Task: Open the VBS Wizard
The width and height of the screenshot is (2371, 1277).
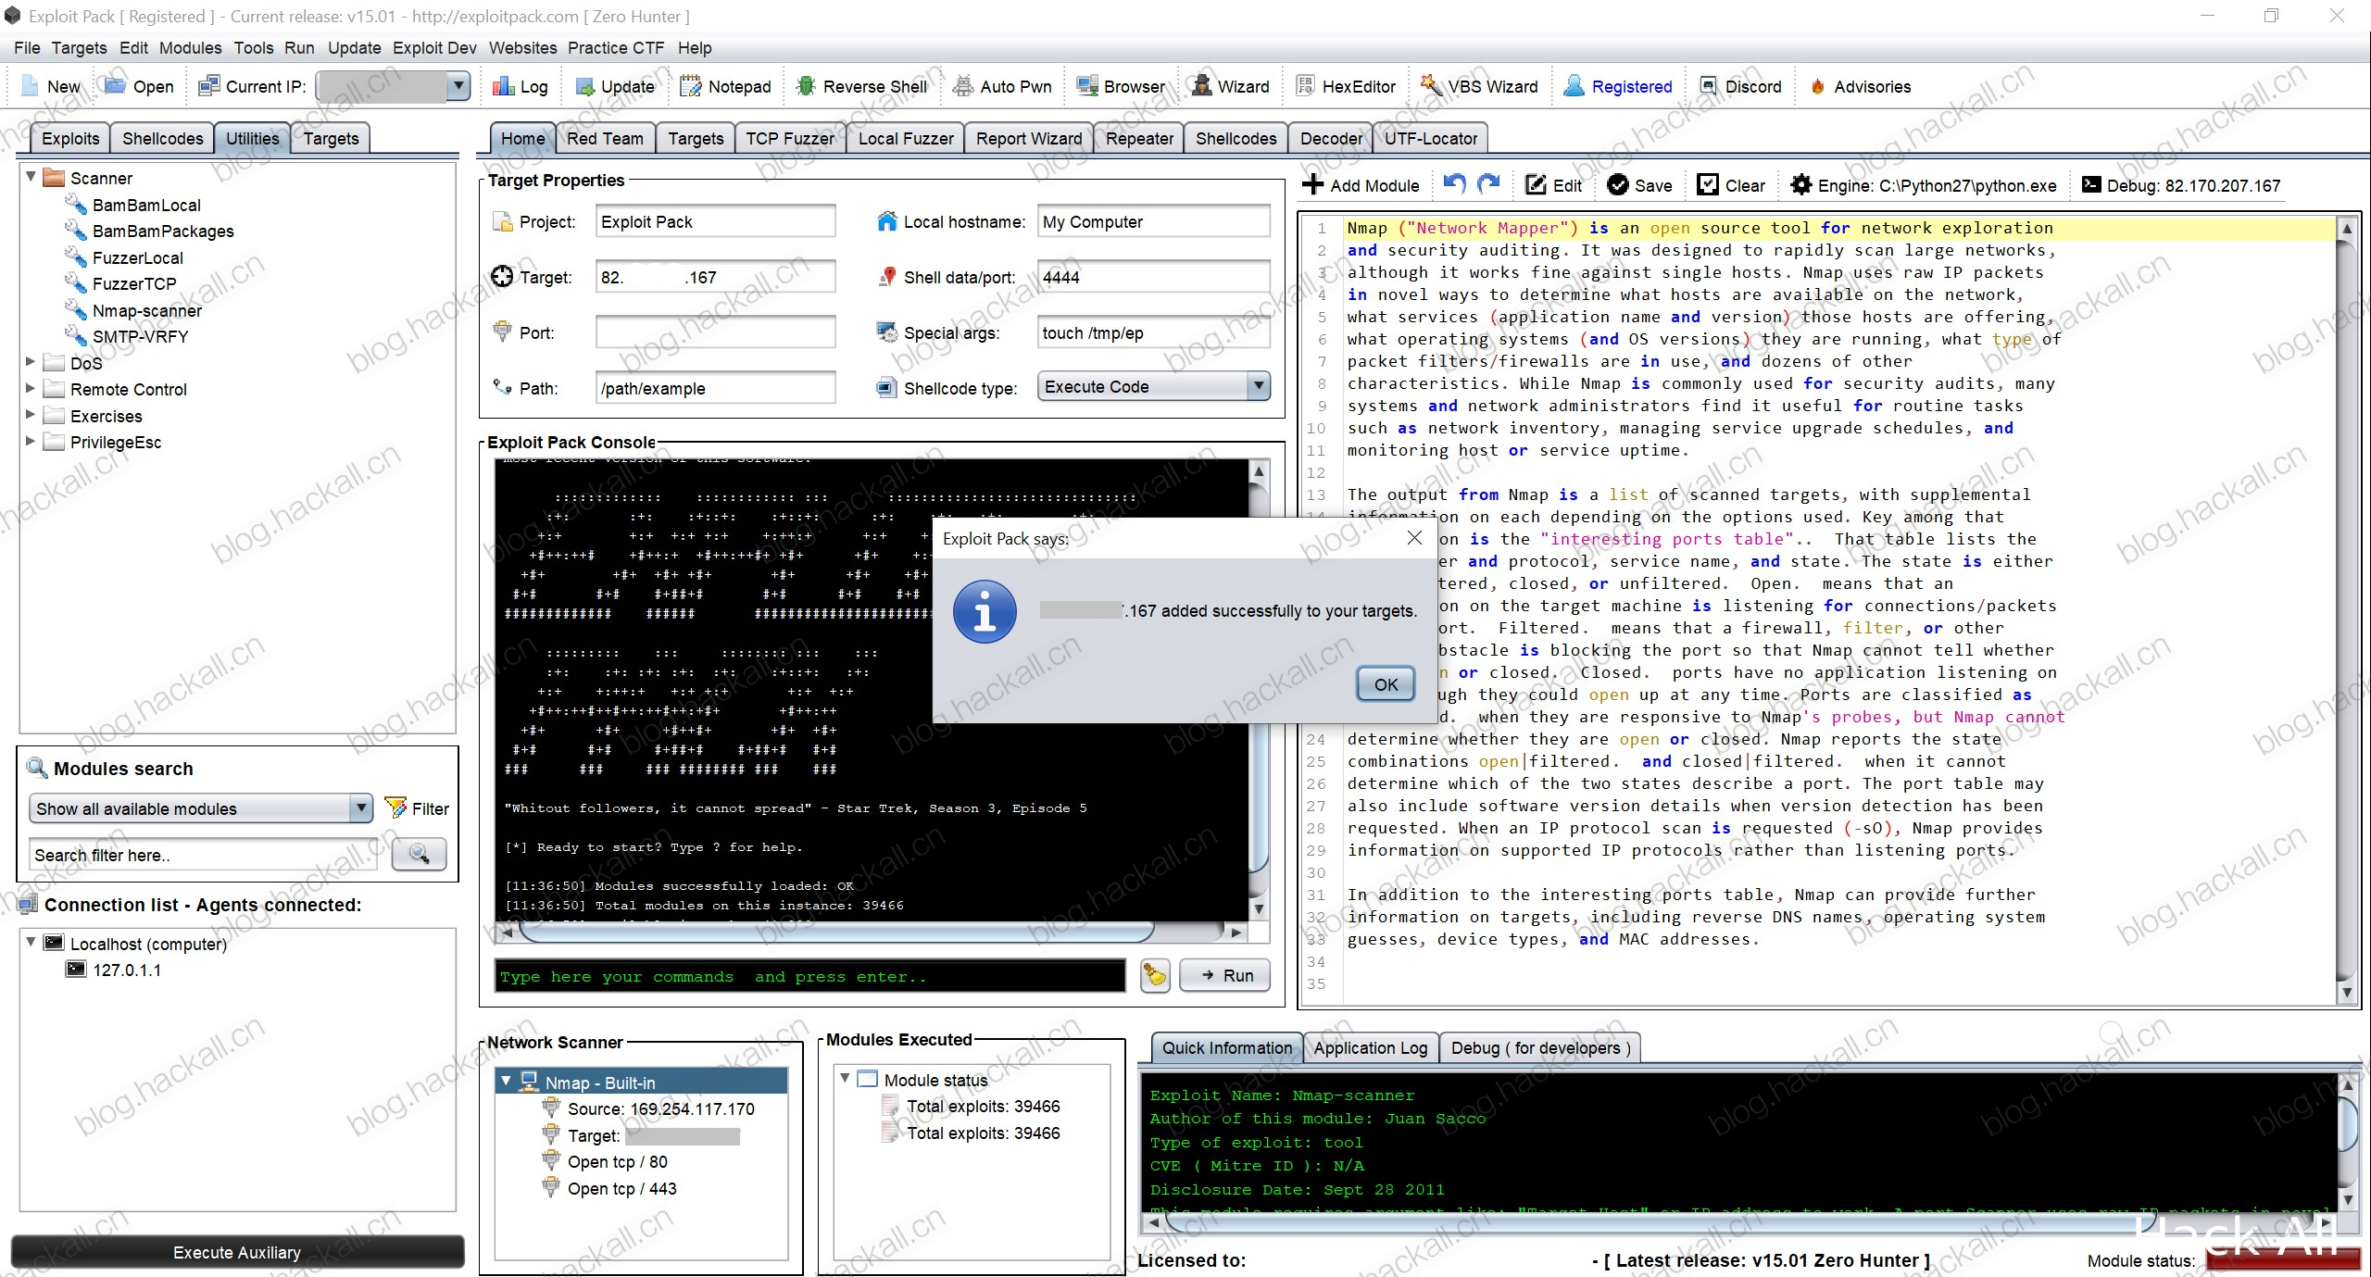Action: (x=1479, y=86)
